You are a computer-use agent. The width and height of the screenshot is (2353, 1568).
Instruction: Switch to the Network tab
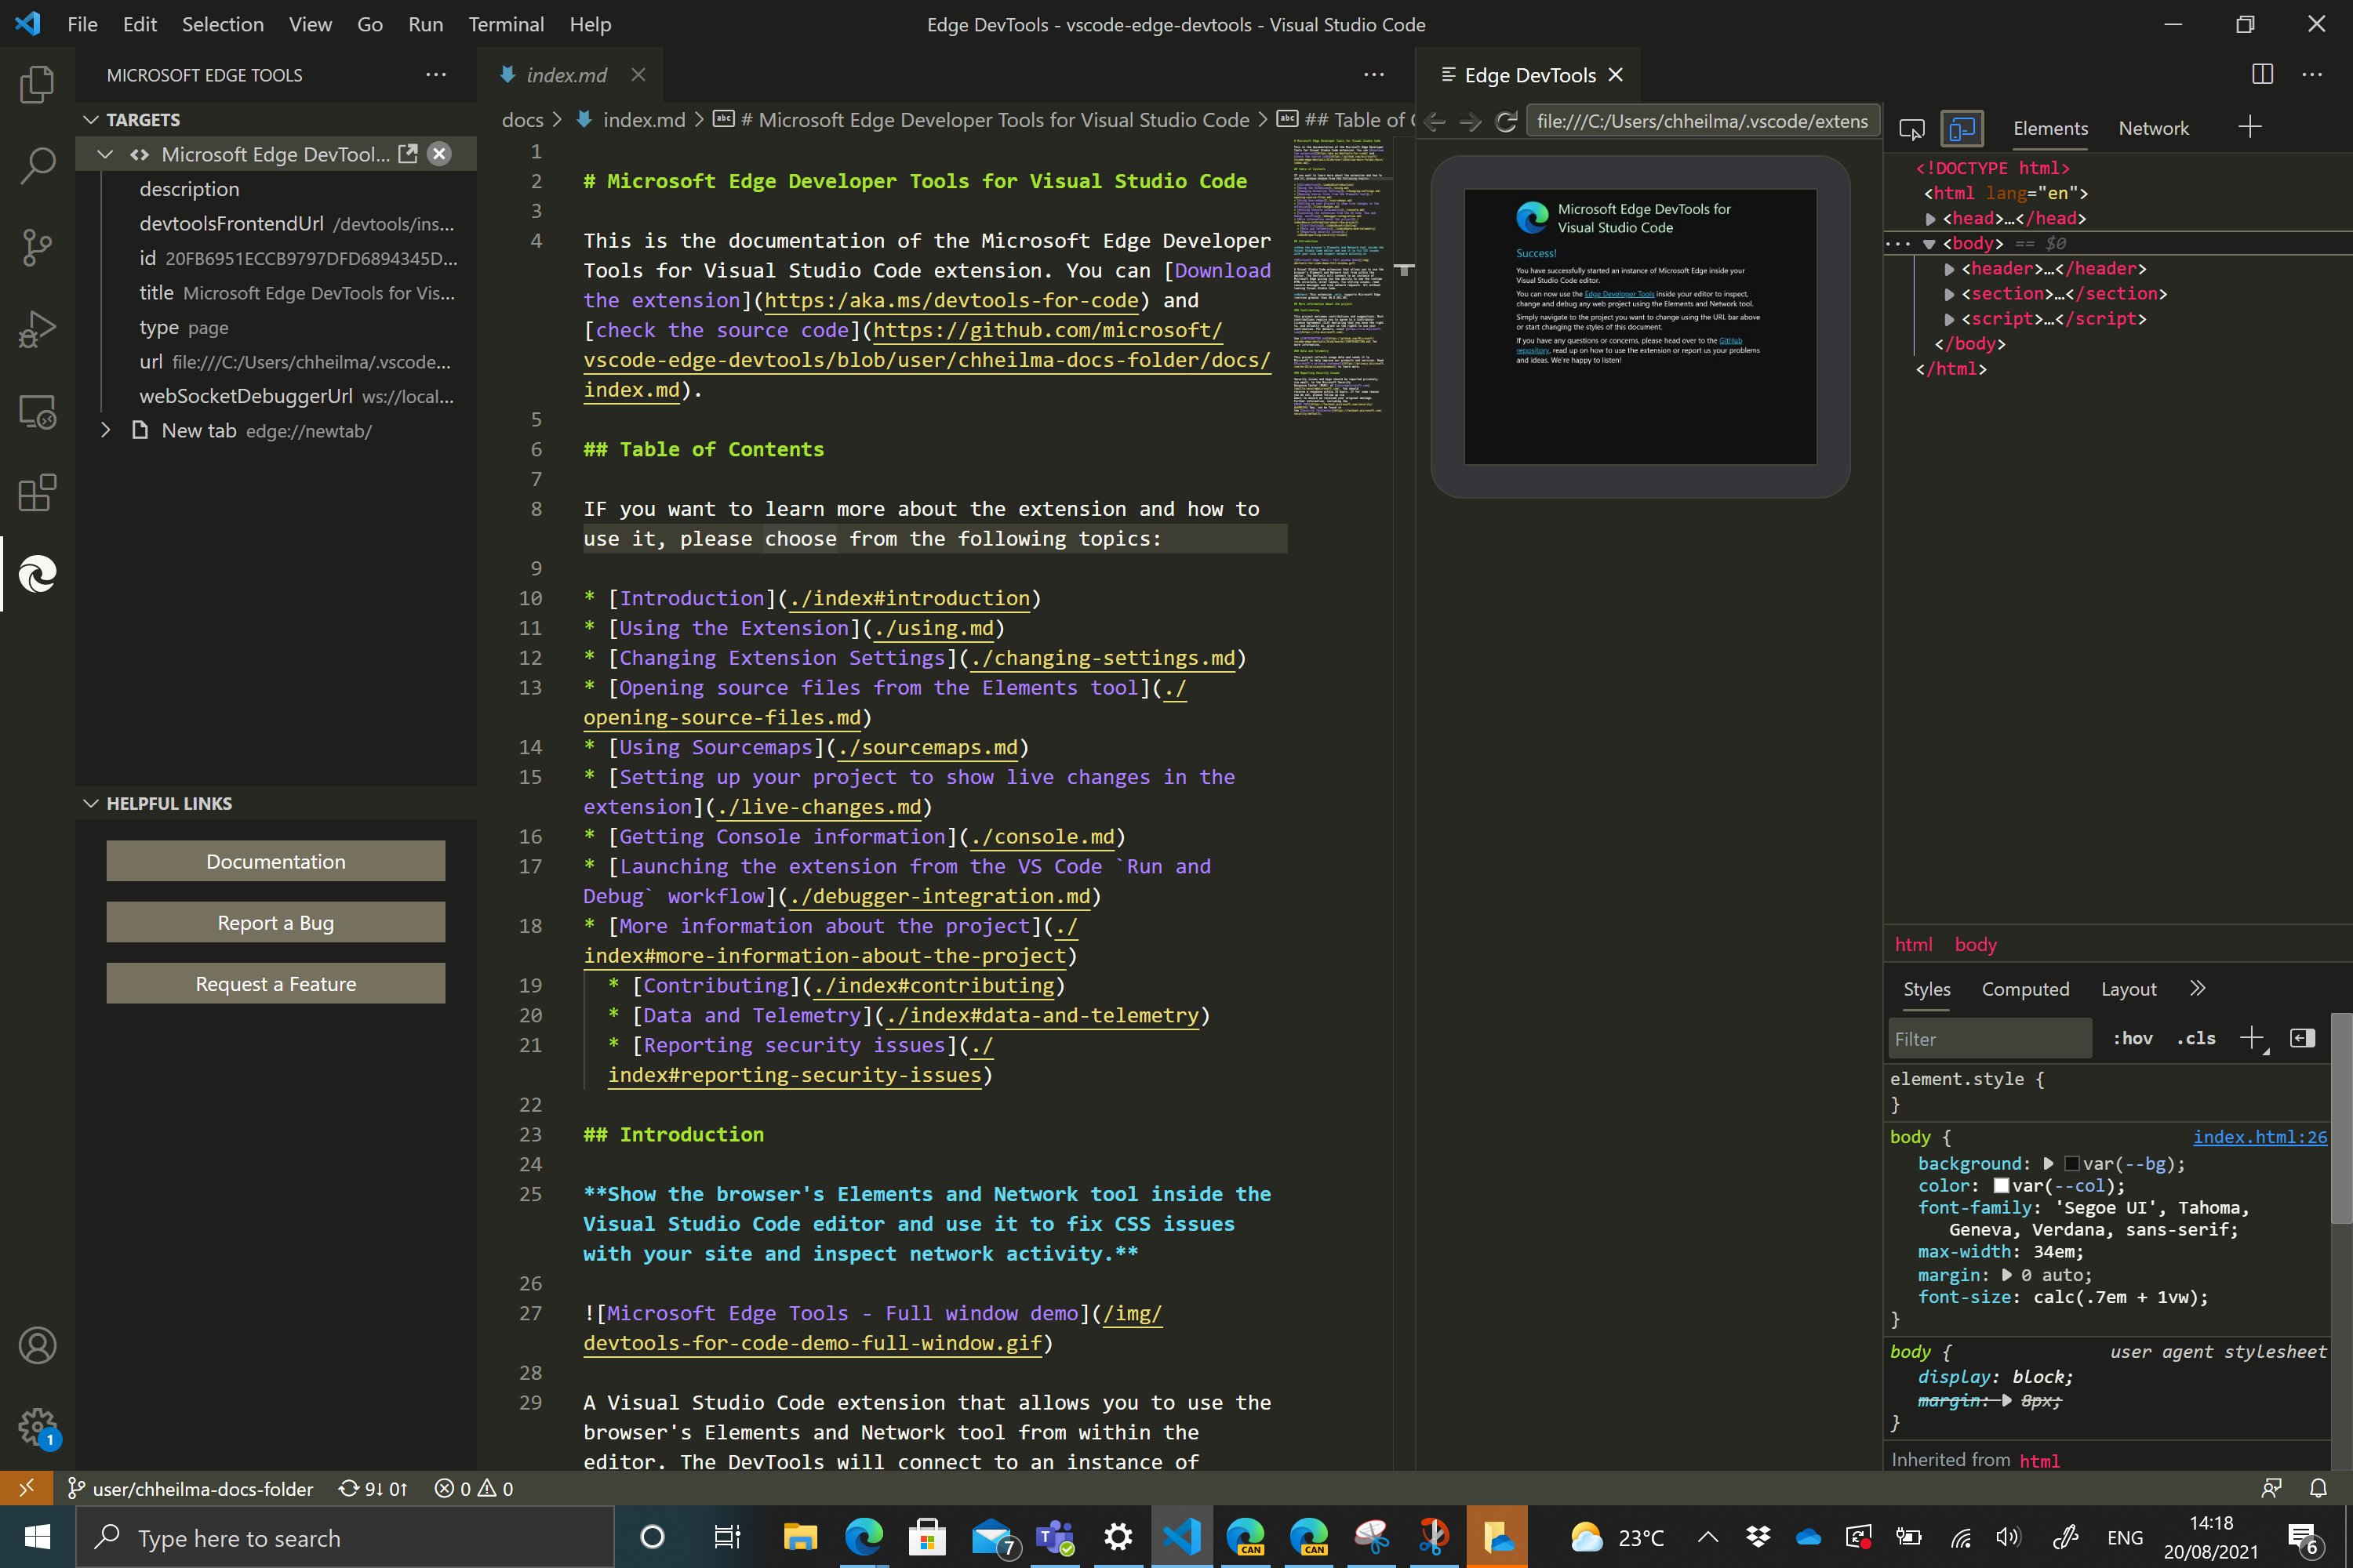(x=2153, y=128)
